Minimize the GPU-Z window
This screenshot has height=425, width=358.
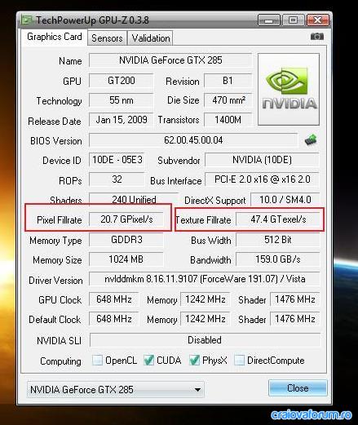coord(269,20)
